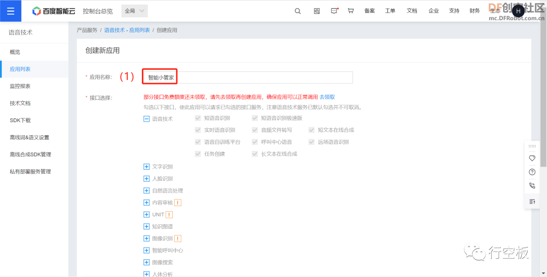Click the list-to-top icon on the right rail

pos(532,202)
